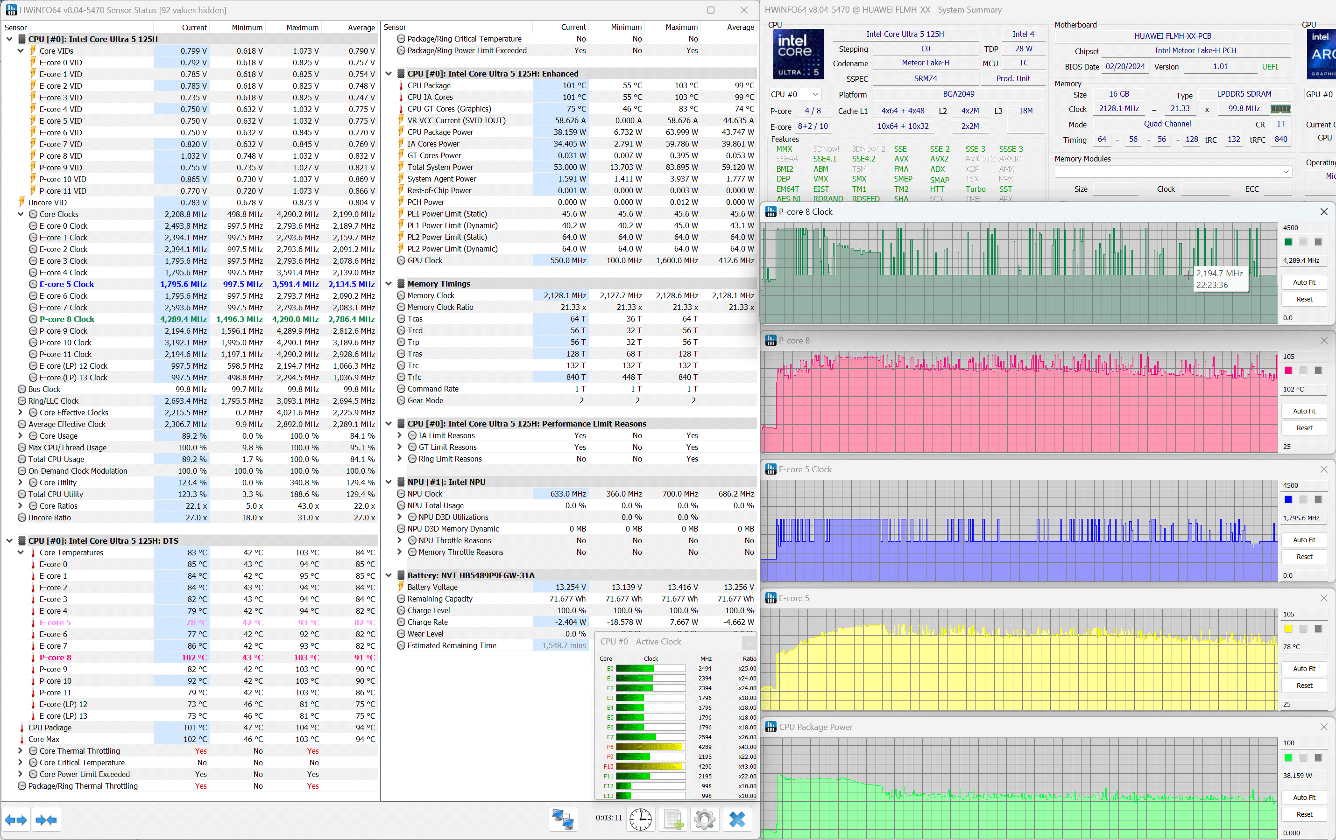
Task: Click the shrink sensor columns inward arrows icon
Action: (x=46, y=819)
